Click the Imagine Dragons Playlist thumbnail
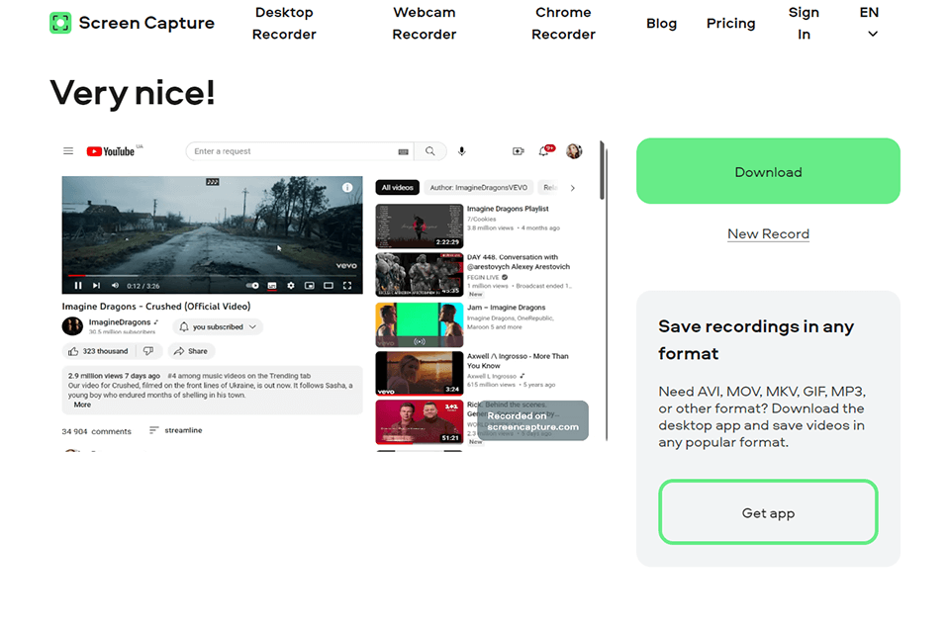This screenshot has width=950, height=633. (x=419, y=226)
